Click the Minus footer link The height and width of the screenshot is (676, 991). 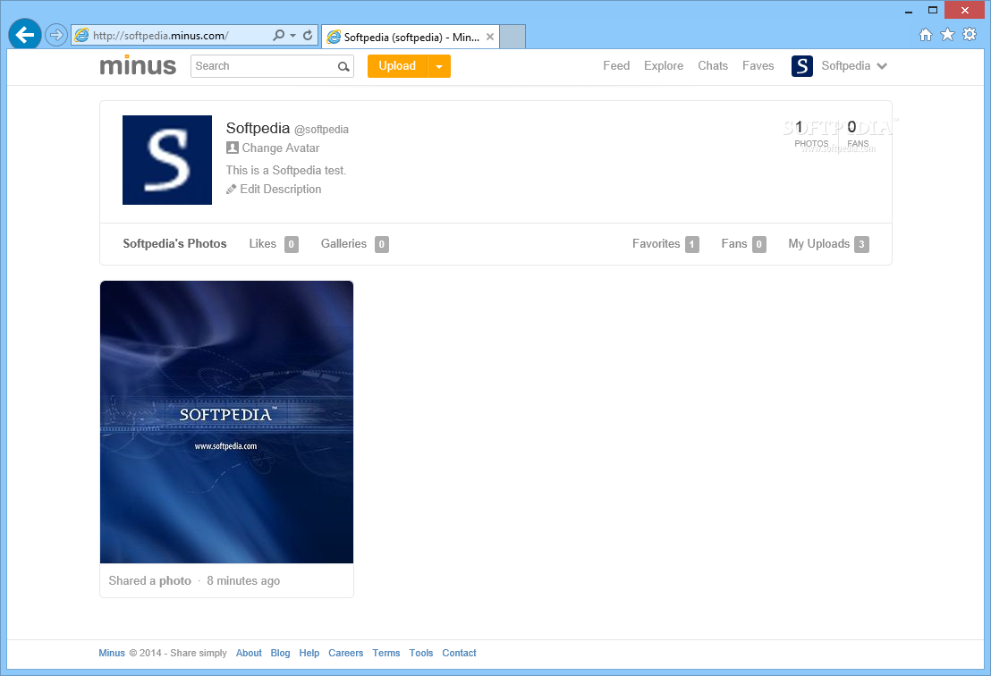click(x=112, y=653)
